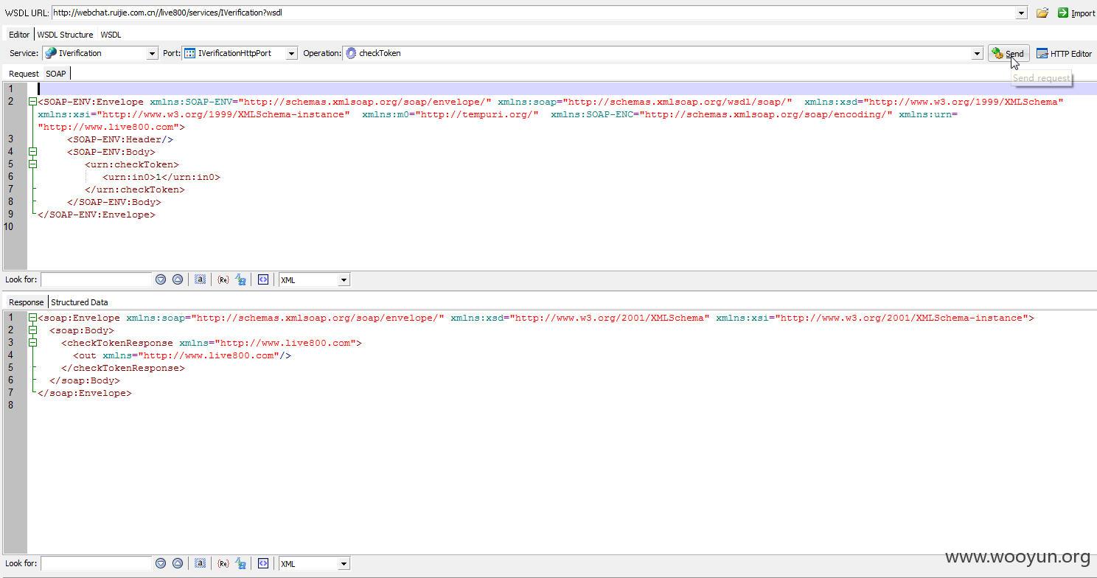
Task: Click the <SOAP-ENV:Header/> line in request
Action: click(x=120, y=139)
